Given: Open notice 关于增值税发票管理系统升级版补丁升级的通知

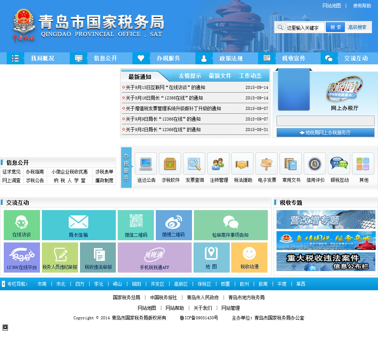Looking at the screenshot, I should (x=173, y=108).
